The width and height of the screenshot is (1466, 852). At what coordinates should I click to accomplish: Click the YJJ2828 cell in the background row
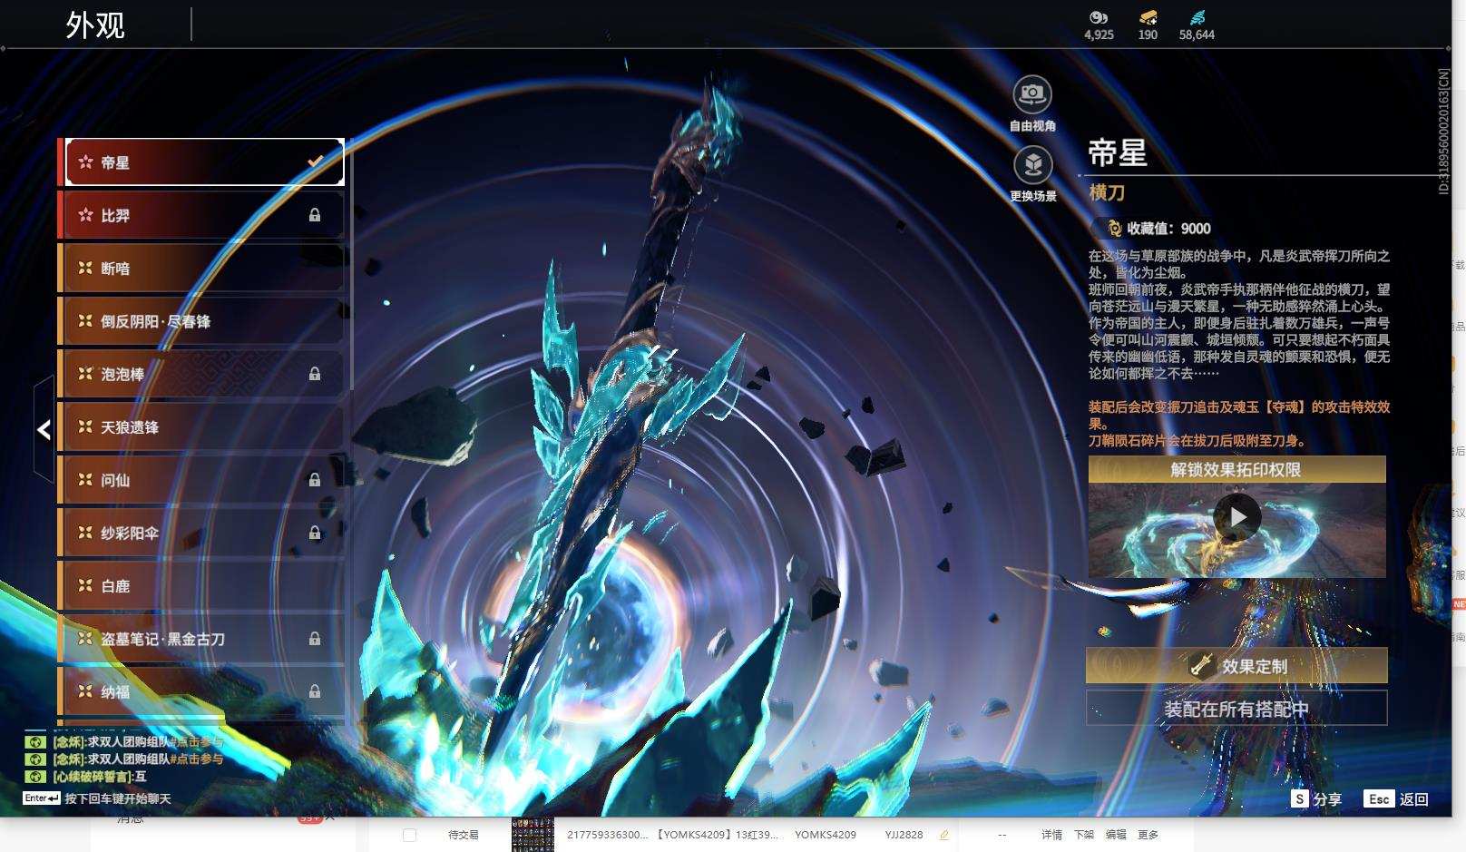point(904,835)
